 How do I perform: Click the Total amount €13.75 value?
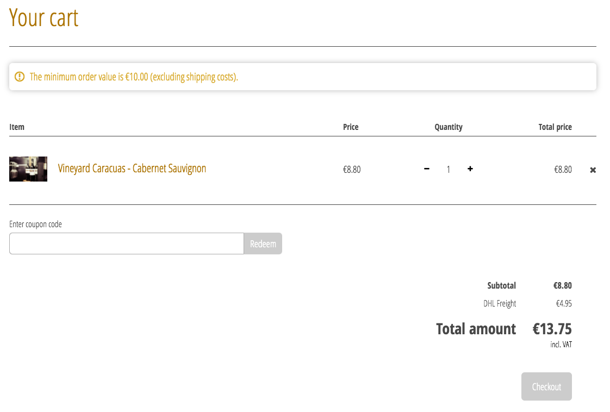[x=552, y=329]
